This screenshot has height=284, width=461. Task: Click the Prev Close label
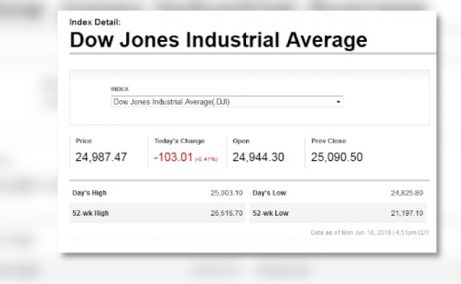coord(329,141)
